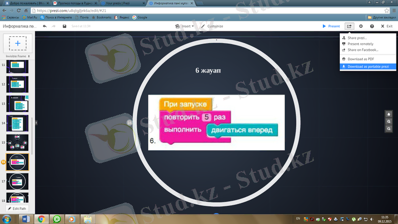
Task: Switch to the Your prezis browser tab
Action: (x=120, y=3)
